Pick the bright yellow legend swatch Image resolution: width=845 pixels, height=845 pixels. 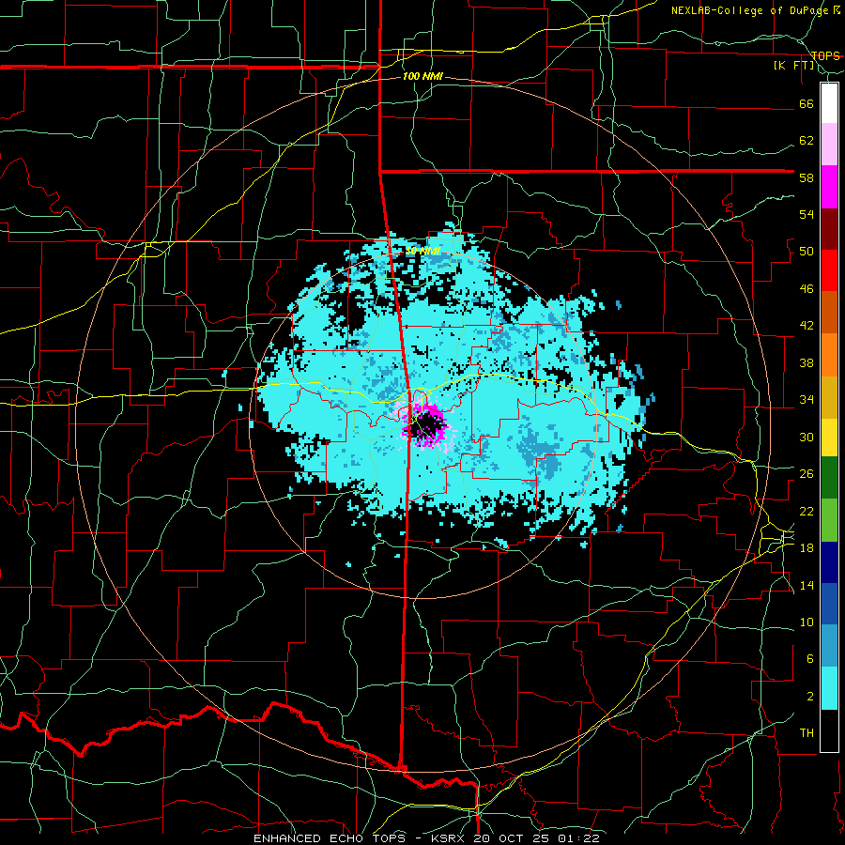pos(829,438)
